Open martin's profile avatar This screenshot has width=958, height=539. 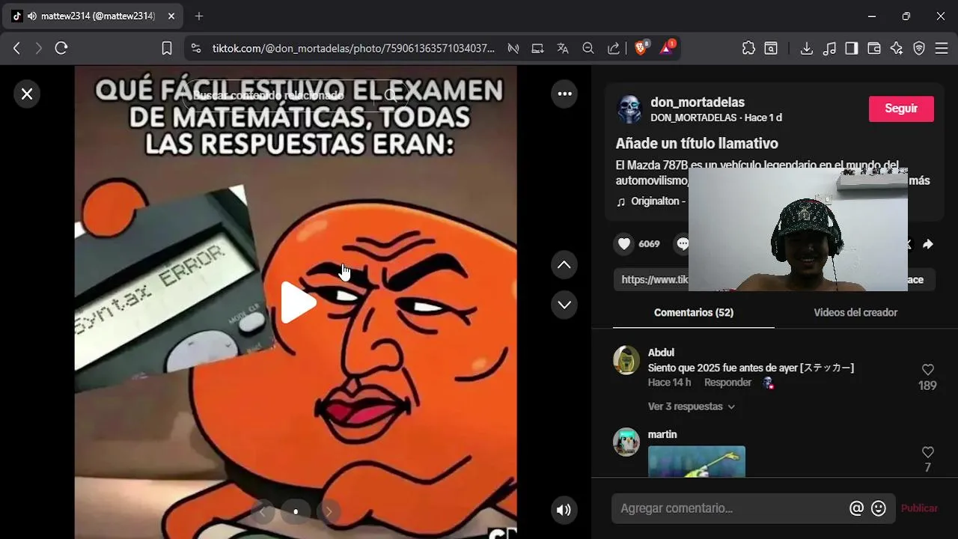point(626,442)
